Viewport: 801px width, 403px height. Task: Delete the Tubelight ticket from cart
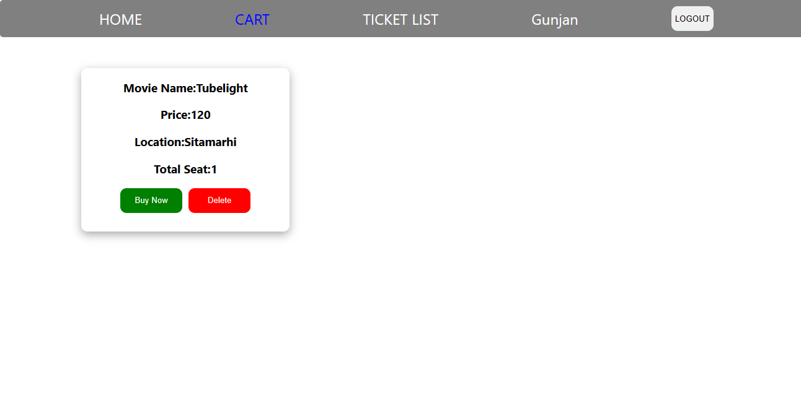click(219, 200)
